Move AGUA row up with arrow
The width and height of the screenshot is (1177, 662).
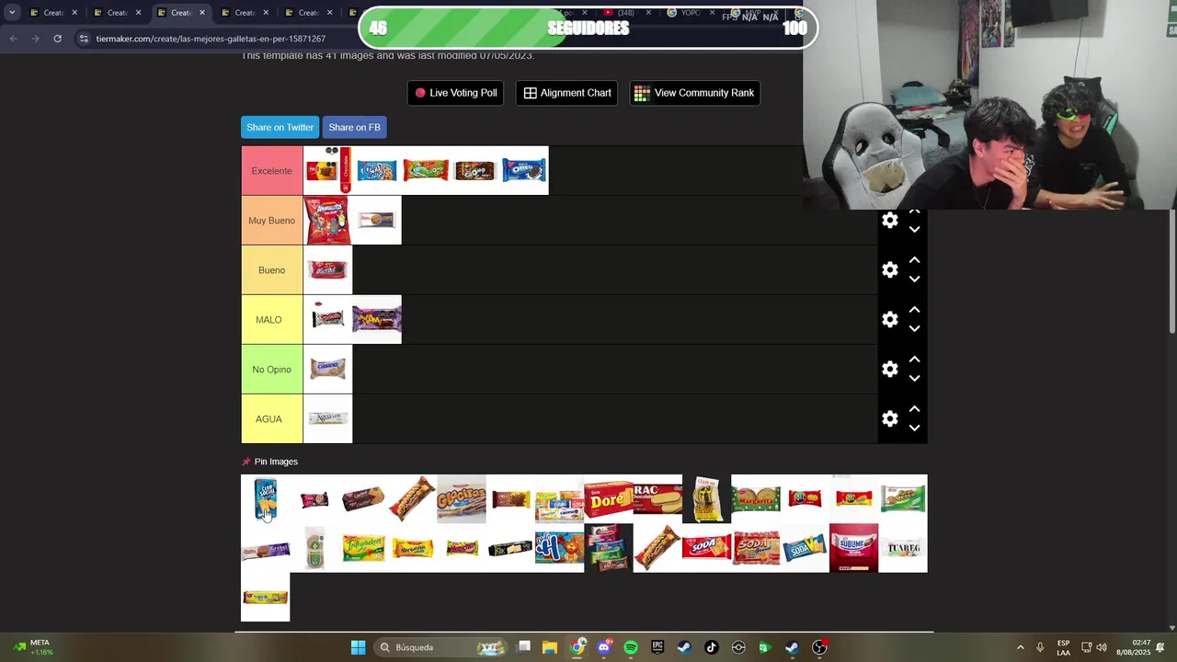[x=914, y=409]
